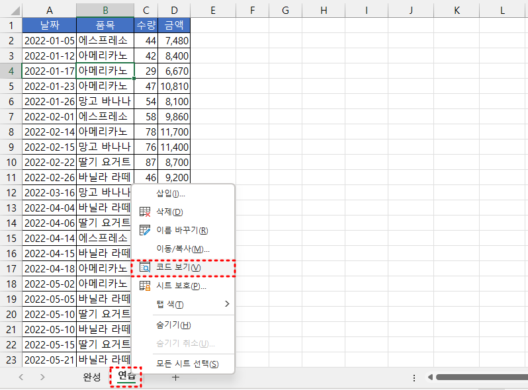Select Move/Copy (이동/복사) menu entry
The height and width of the screenshot is (390, 528).
point(183,249)
